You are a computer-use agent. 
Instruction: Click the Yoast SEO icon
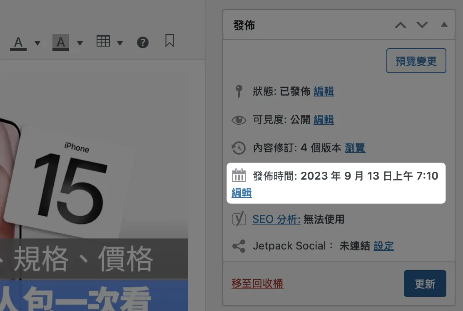tap(239, 219)
